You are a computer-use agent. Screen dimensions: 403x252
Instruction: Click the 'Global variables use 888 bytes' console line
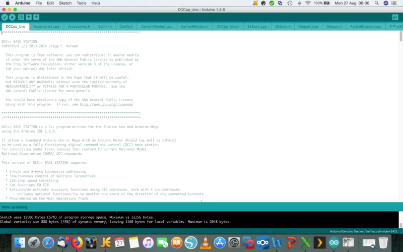(x=115, y=222)
